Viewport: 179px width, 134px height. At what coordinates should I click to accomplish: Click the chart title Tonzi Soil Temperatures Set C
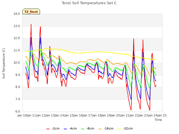(89, 3)
